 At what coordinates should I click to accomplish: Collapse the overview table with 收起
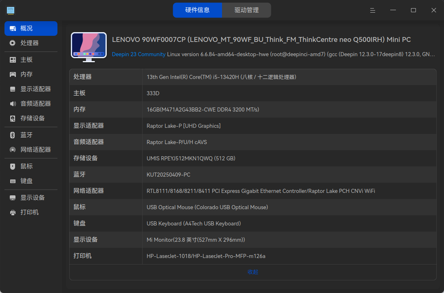click(253, 272)
